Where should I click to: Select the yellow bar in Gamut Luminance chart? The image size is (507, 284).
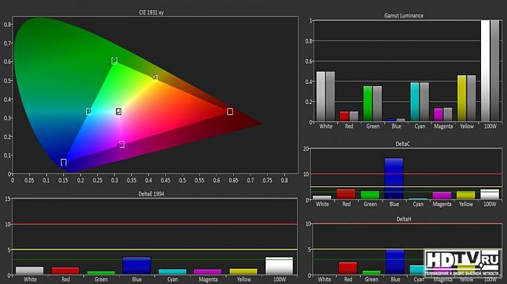coord(462,98)
